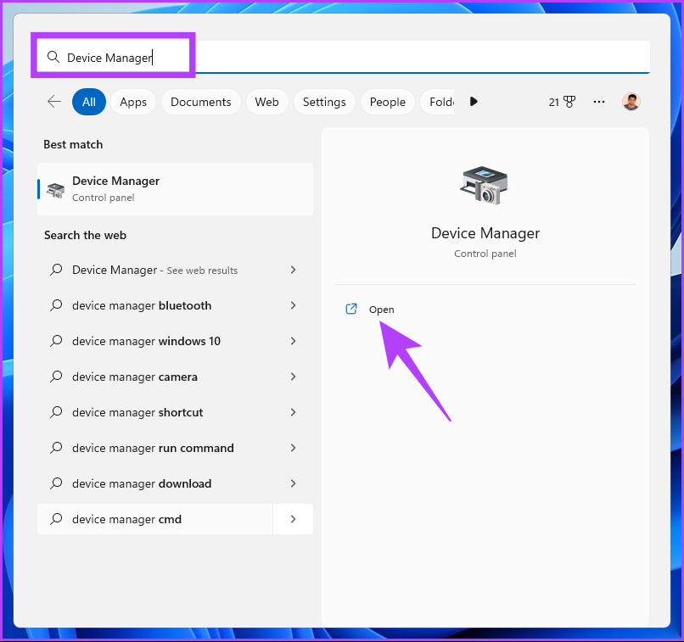Select the People search filter
Image resolution: width=684 pixels, height=642 pixels.
coord(387,101)
